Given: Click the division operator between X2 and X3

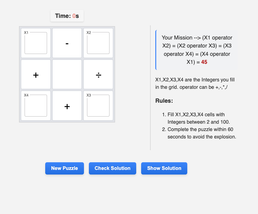Looking at the screenshot, I should tap(98, 75).
